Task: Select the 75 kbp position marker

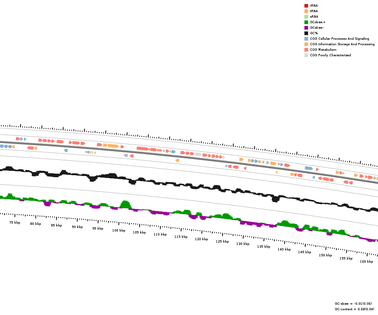Action: pyautogui.click(x=15, y=222)
